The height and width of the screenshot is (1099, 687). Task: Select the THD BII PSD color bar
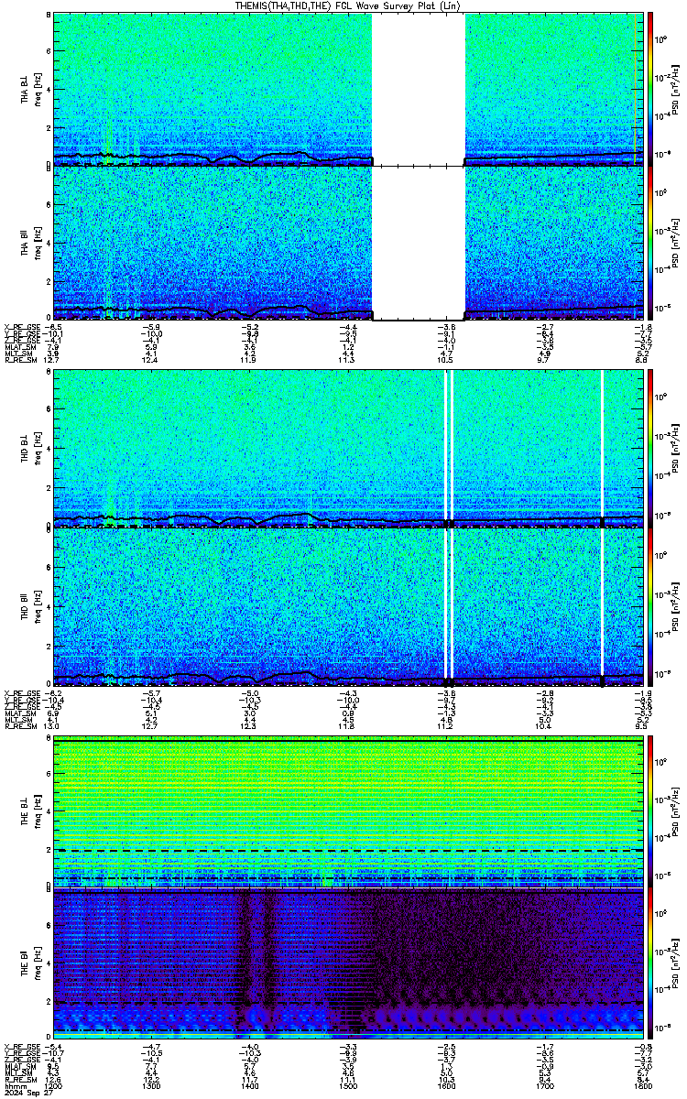650,605
